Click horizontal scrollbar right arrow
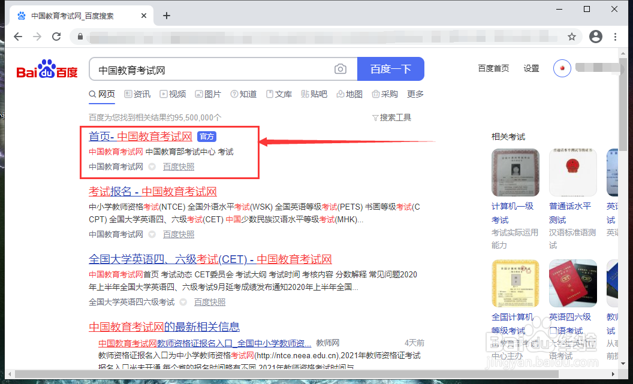The height and width of the screenshot is (384, 633). pyautogui.click(x=613, y=374)
